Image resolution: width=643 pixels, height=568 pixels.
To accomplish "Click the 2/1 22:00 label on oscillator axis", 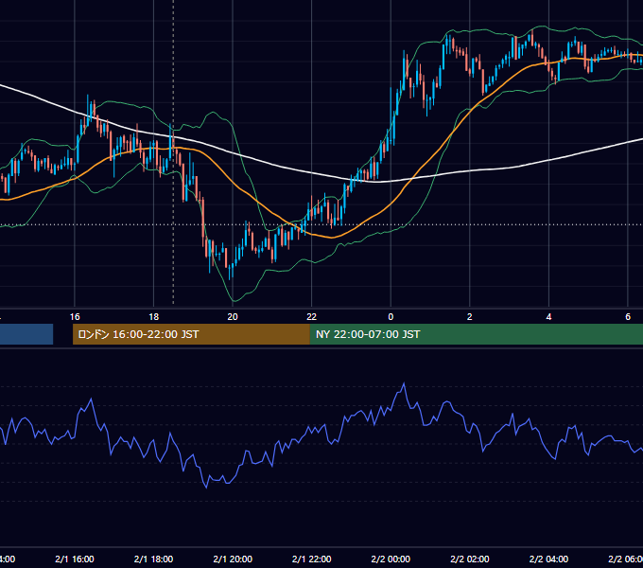I will coord(312,559).
